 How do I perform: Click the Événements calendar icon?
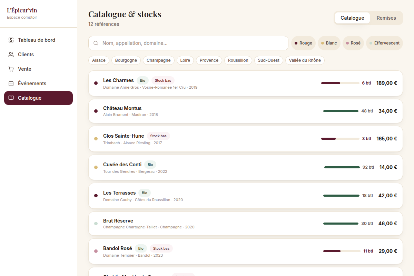(x=11, y=83)
